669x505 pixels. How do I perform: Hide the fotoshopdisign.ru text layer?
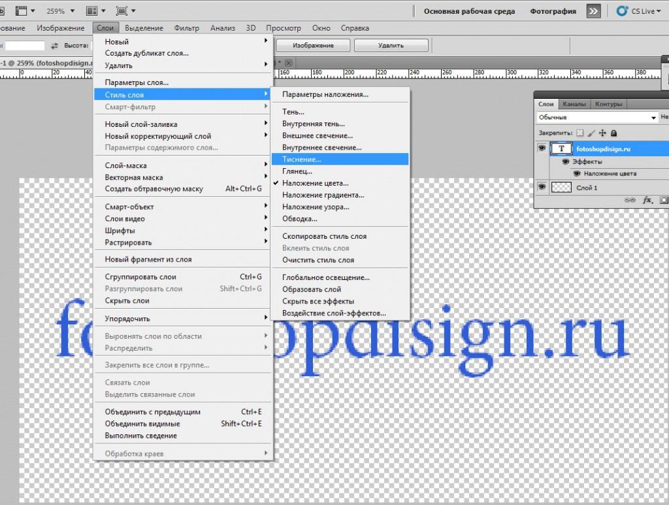pos(542,148)
